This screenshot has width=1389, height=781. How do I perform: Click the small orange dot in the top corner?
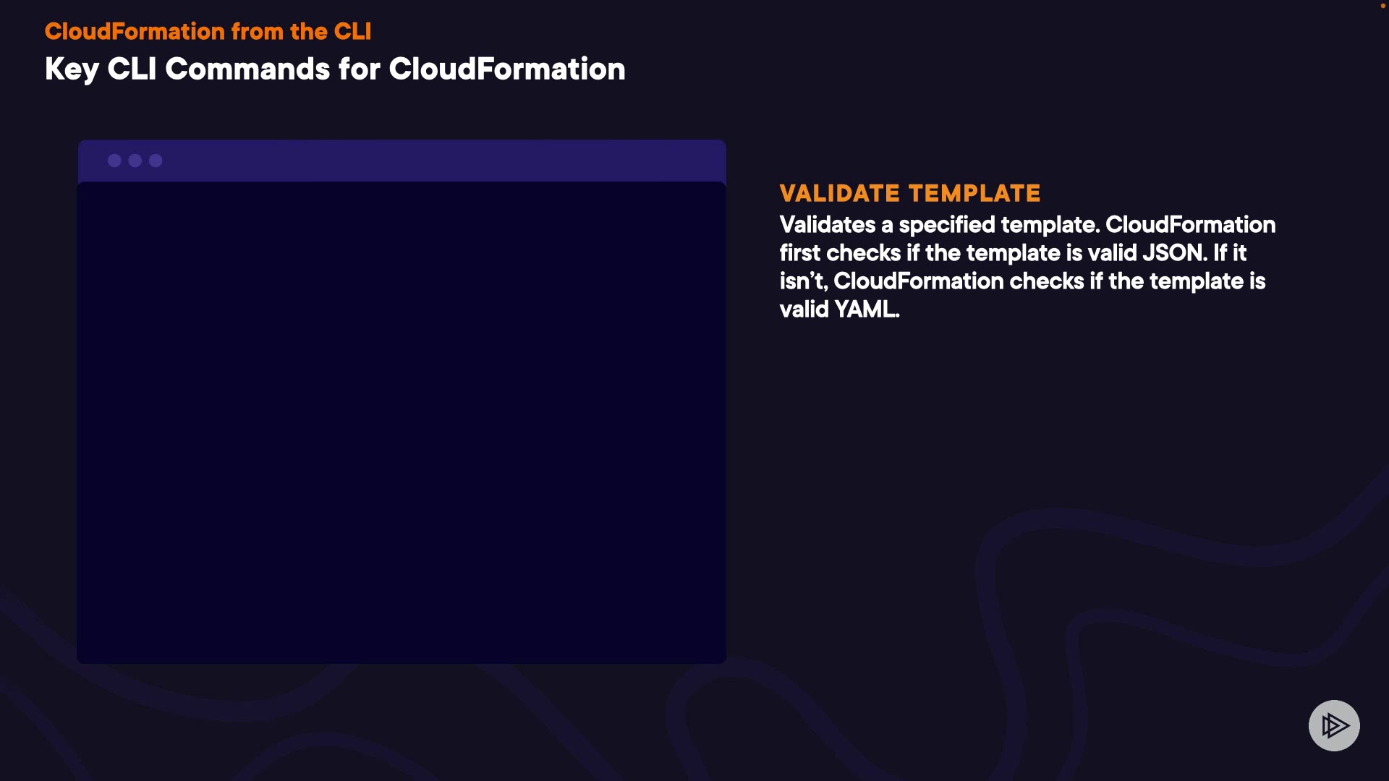point(1382,6)
